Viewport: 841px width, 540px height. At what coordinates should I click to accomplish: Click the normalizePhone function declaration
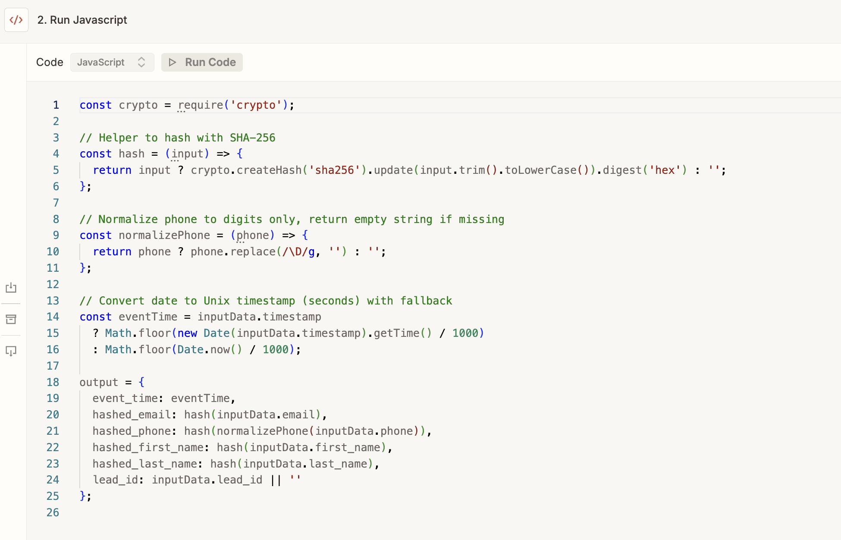164,235
